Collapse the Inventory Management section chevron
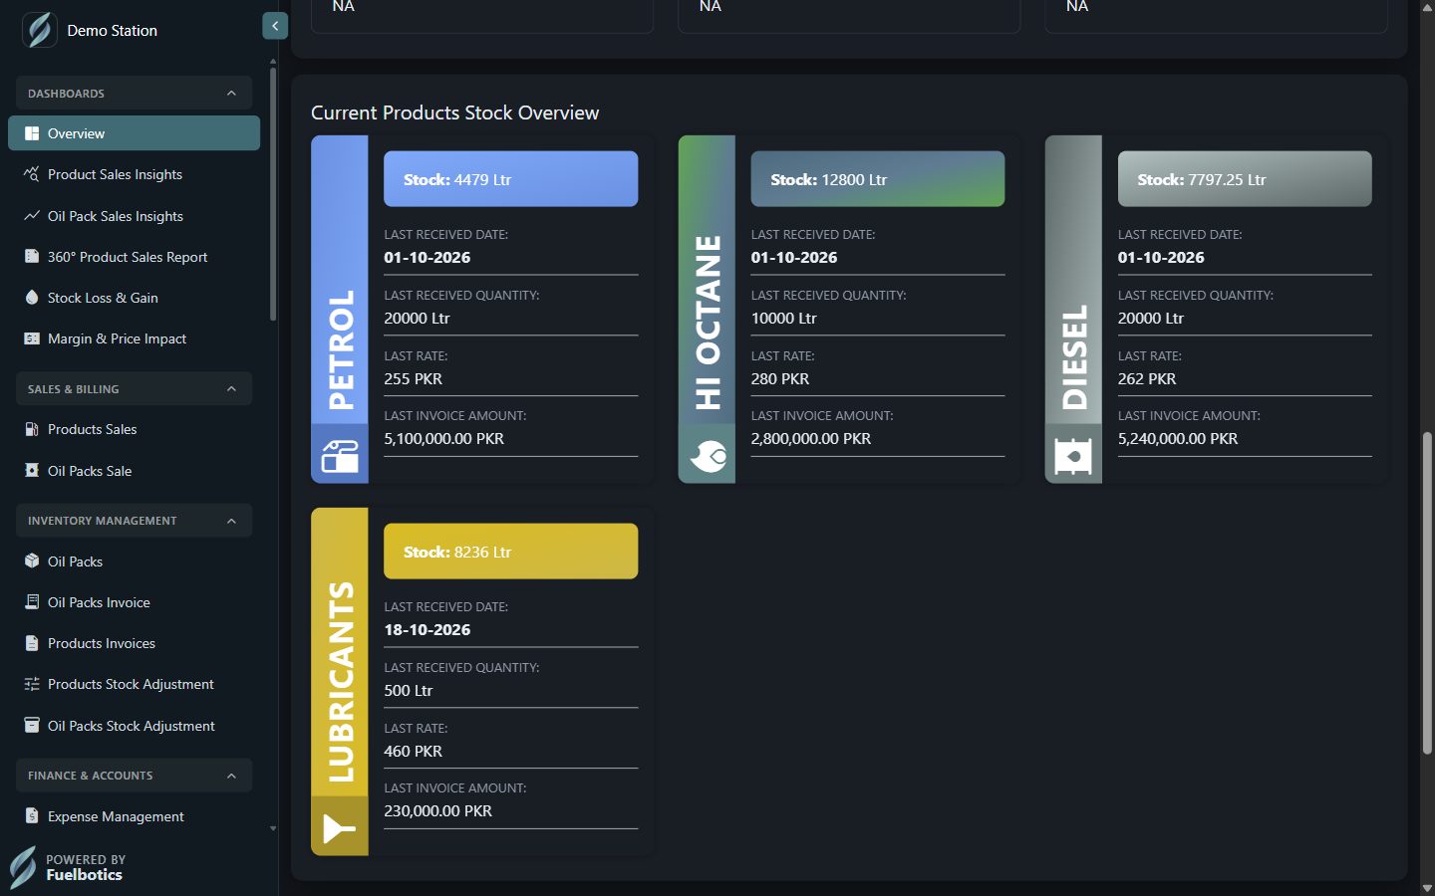This screenshot has width=1435, height=896. [x=231, y=521]
